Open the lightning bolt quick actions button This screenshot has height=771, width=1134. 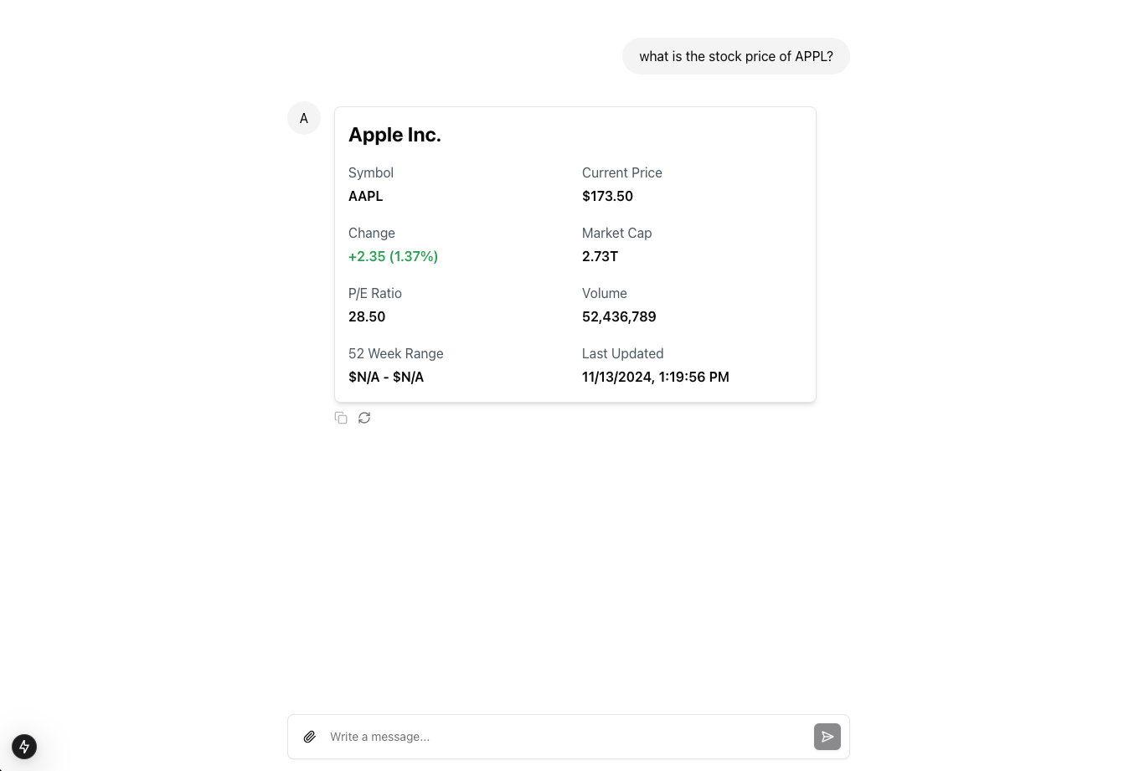(23, 747)
